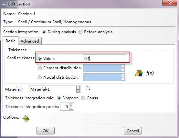This screenshot has height=138, width=179.
Task: Choose the Element distribution radio option
Action: coord(40,68)
